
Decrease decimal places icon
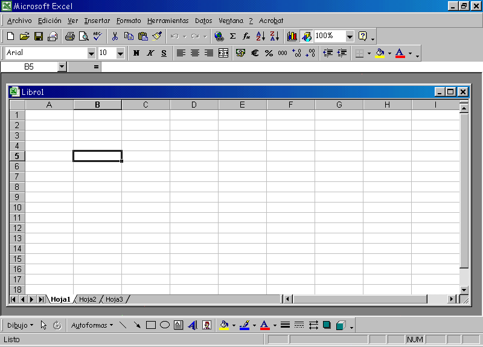310,53
